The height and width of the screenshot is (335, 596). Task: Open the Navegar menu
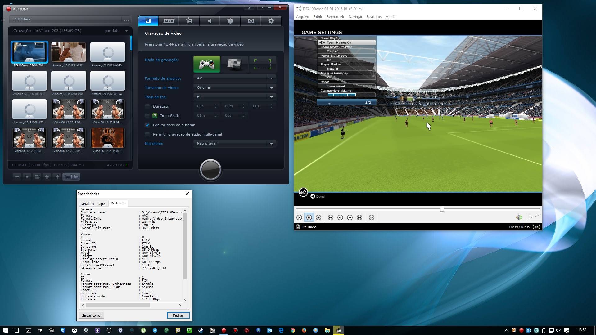[x=355, y=17]
